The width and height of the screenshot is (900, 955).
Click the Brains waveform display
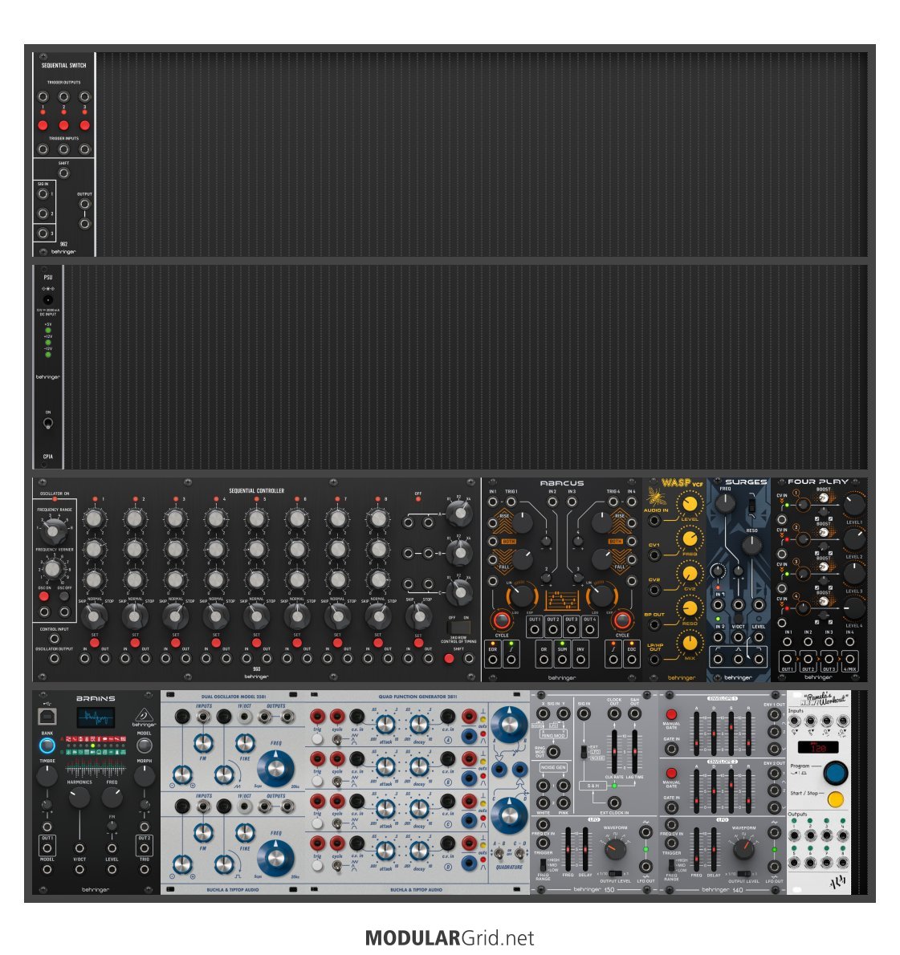click(96, 717)
